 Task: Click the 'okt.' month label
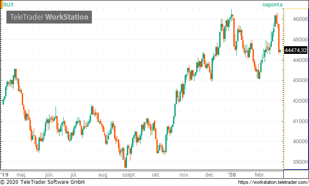(156, 175)
